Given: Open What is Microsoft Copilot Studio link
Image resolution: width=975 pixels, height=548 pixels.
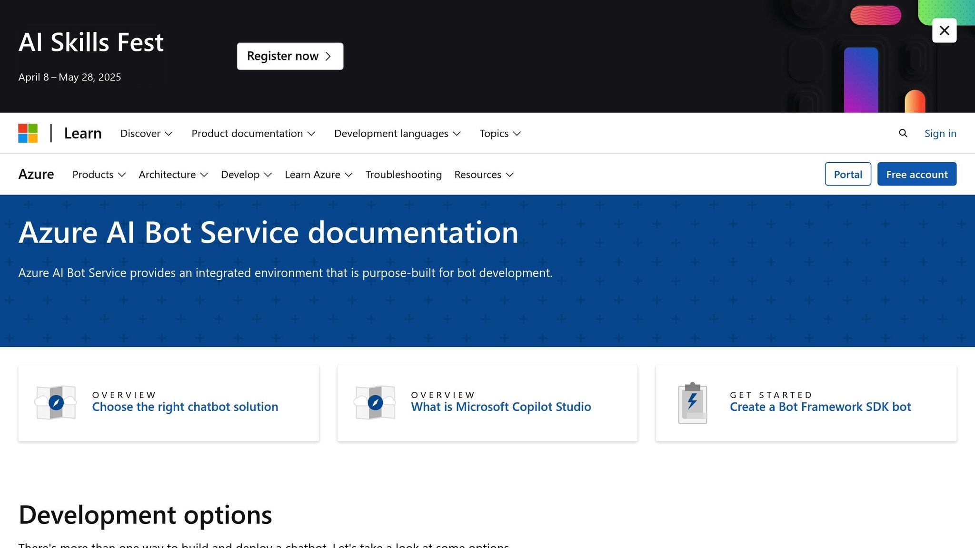Looking at the screenshot, I should tap(501, 407).
